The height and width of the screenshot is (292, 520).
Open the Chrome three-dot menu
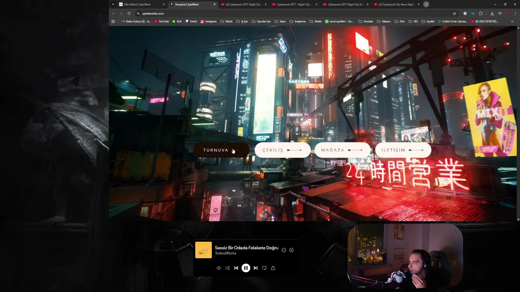[x=515, y=13]
